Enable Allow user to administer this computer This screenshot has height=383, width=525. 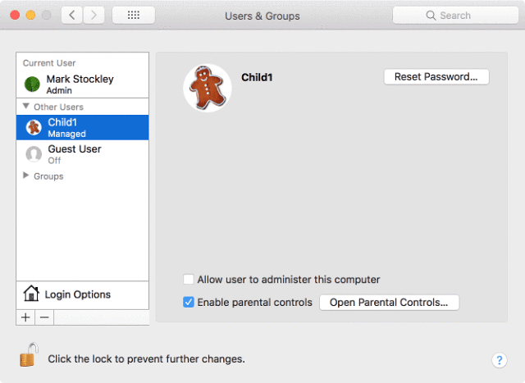coord(189,279)
